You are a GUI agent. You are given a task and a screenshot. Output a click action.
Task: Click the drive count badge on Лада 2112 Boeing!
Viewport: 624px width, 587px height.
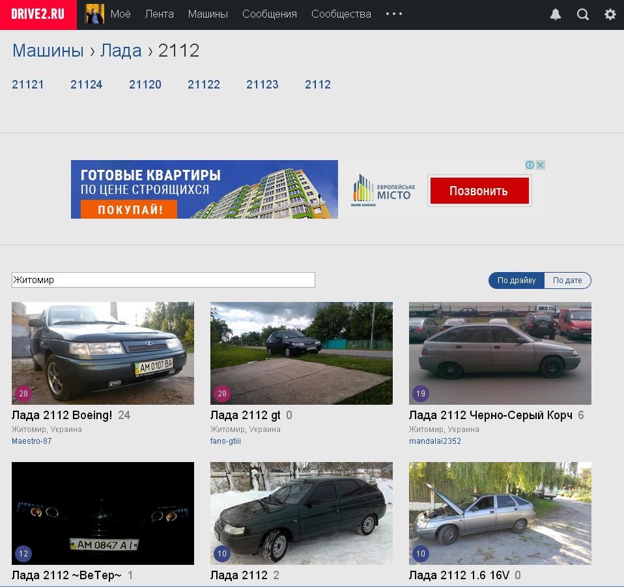23,392
